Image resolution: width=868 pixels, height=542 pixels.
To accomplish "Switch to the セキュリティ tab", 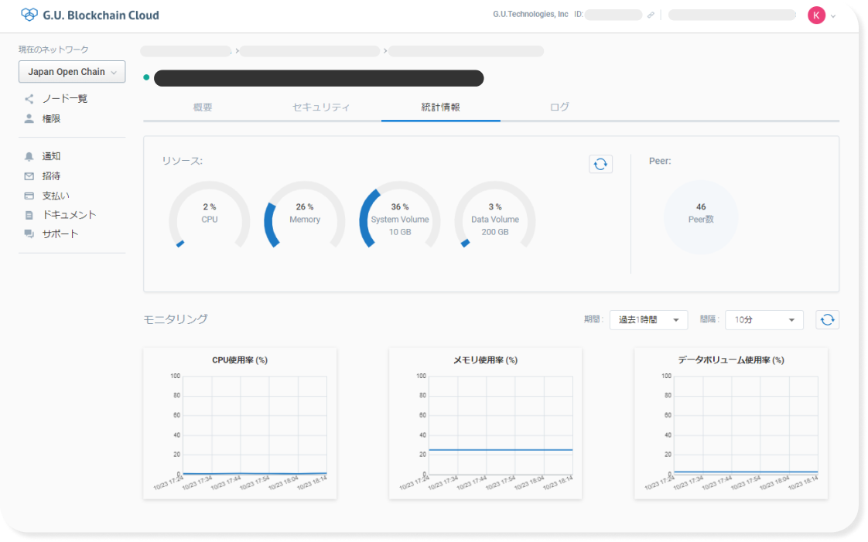I will (322, 107).
